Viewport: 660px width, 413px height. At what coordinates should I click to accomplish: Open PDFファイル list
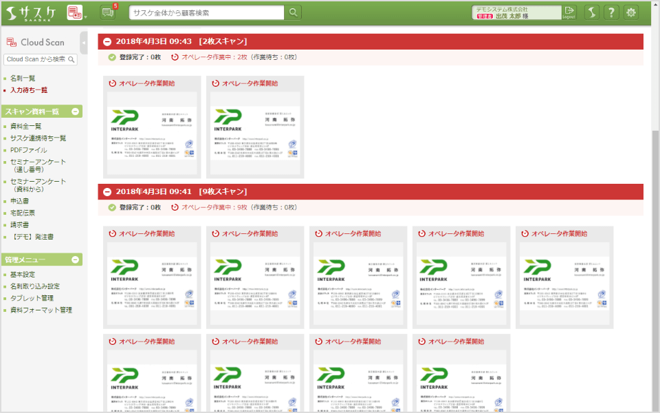coord(29,149)
